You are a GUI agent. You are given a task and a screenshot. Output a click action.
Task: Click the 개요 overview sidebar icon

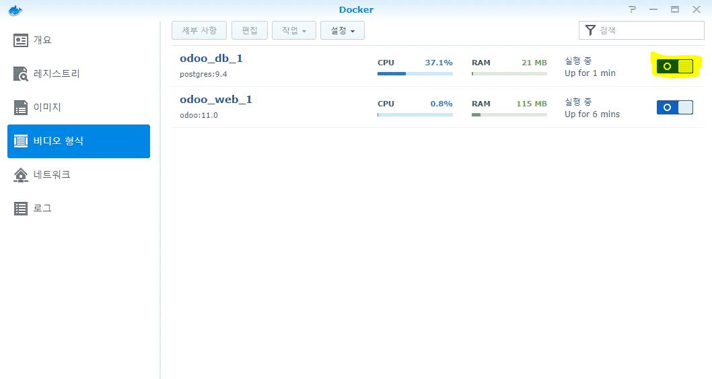(x=22, y=40)
